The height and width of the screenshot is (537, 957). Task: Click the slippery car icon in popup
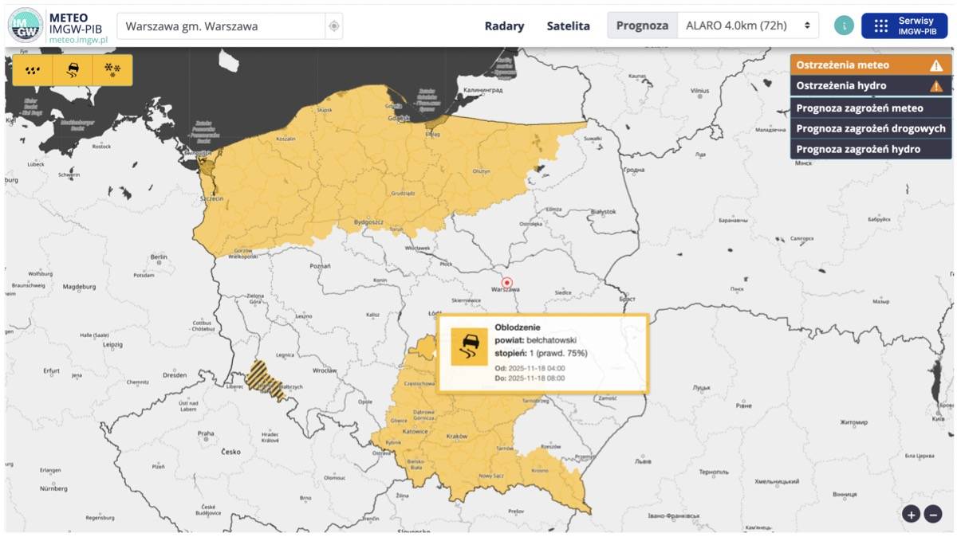(469, 347)
